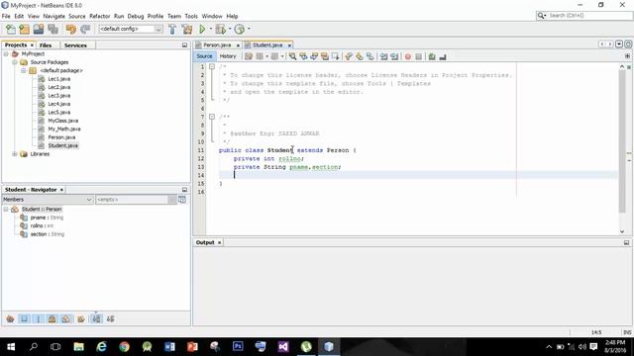Click the Windows Start button
The height and width of the screenshot is (356, 634).
11,347
